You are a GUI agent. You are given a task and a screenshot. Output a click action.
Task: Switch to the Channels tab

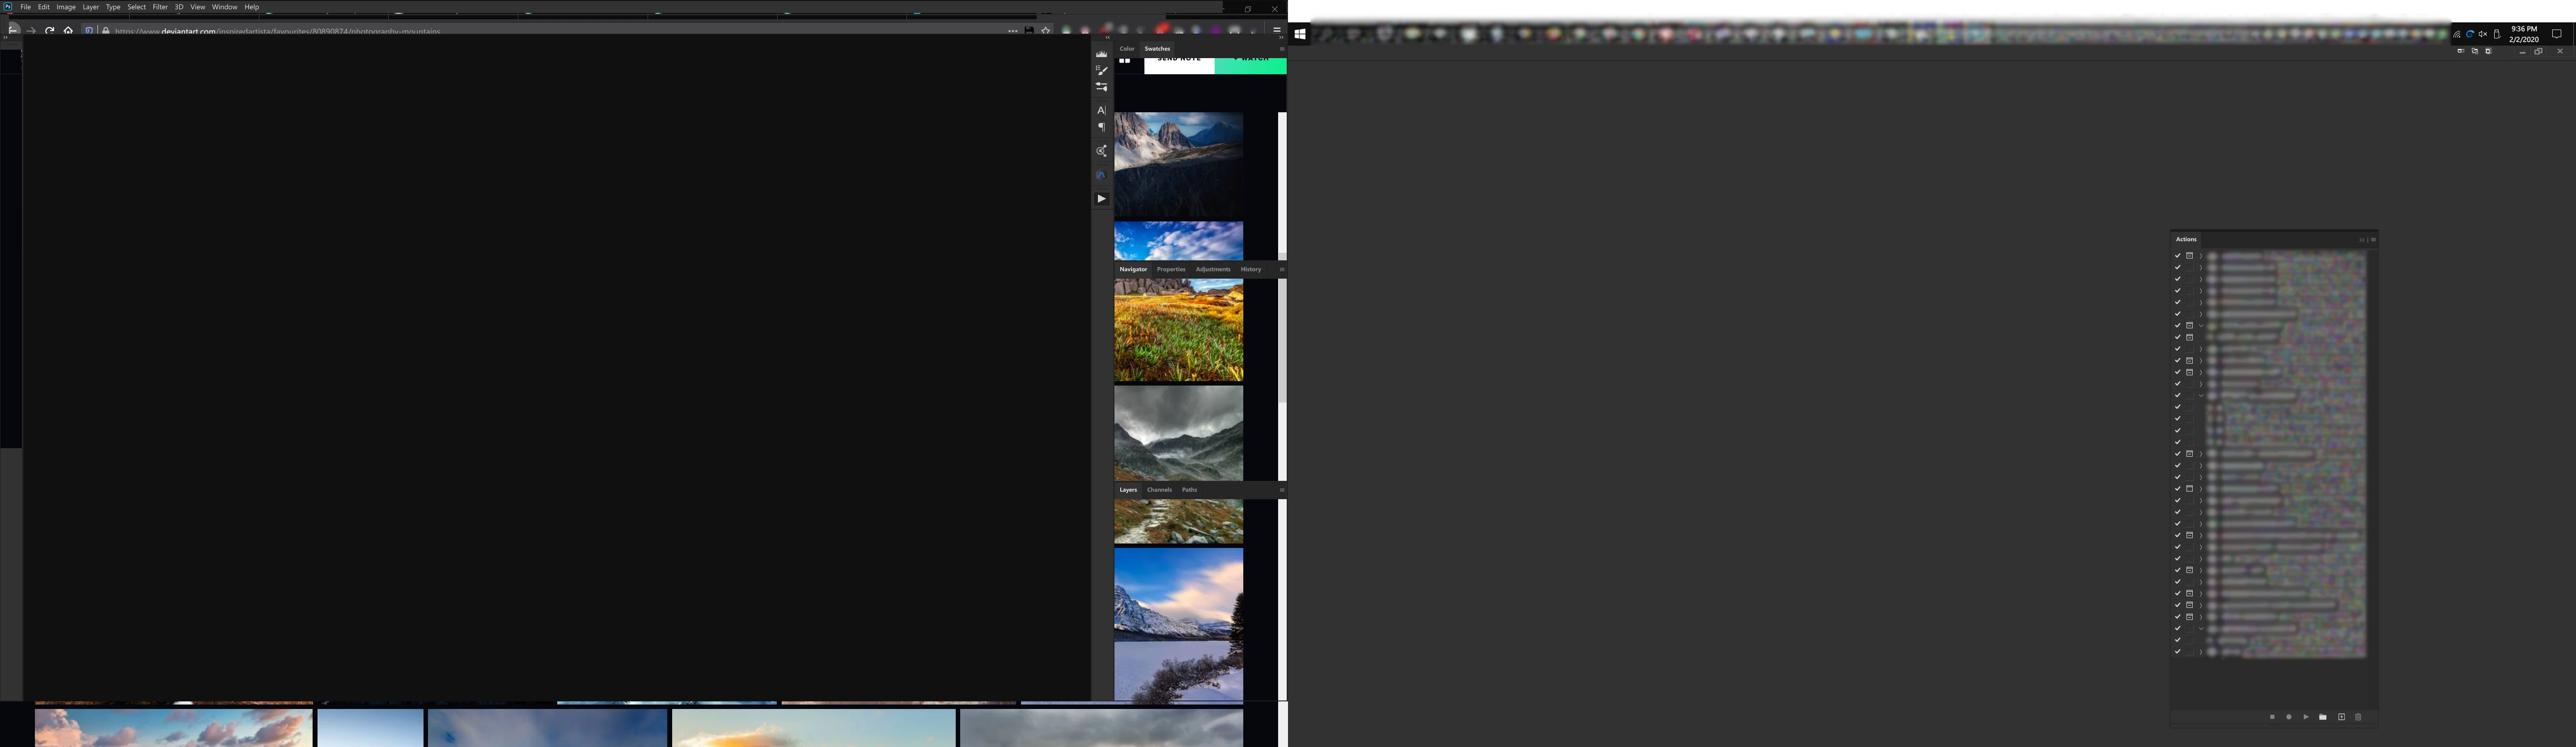pyautogui.click(x=1159, y=490)
